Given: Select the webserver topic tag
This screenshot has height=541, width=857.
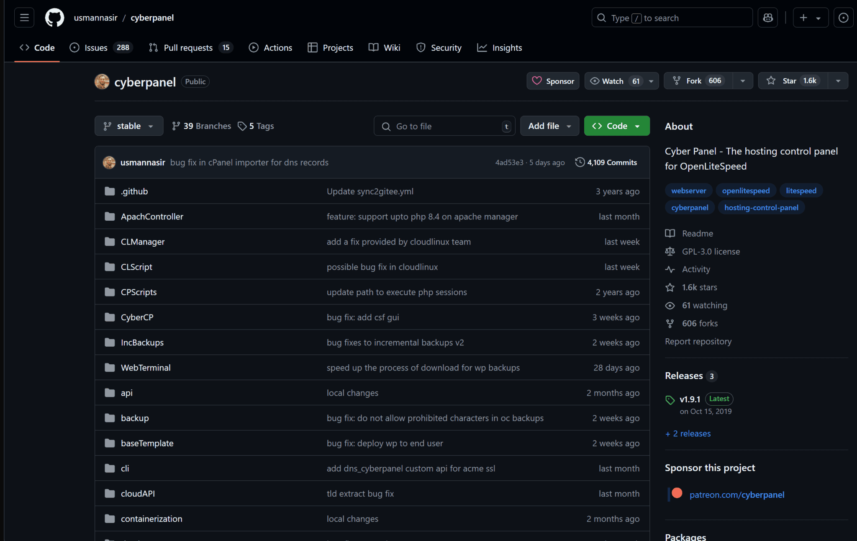Looking at the screenshot, I should [x=688, y=191].
